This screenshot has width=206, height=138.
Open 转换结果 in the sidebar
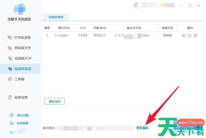click(20, 97)
